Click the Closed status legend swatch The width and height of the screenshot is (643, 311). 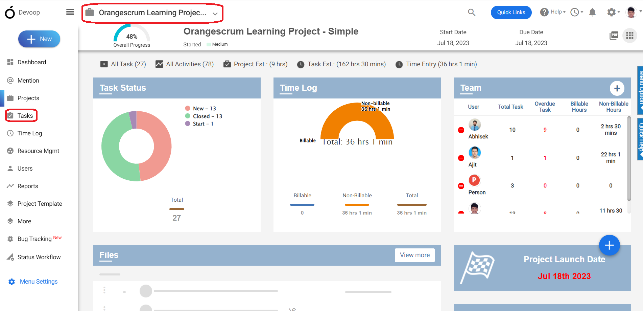click(x=188, y=116)
